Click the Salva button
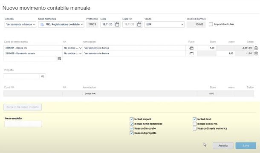This screenshot has width=260, height=153. pyautogui.click(x=246, y=146)
